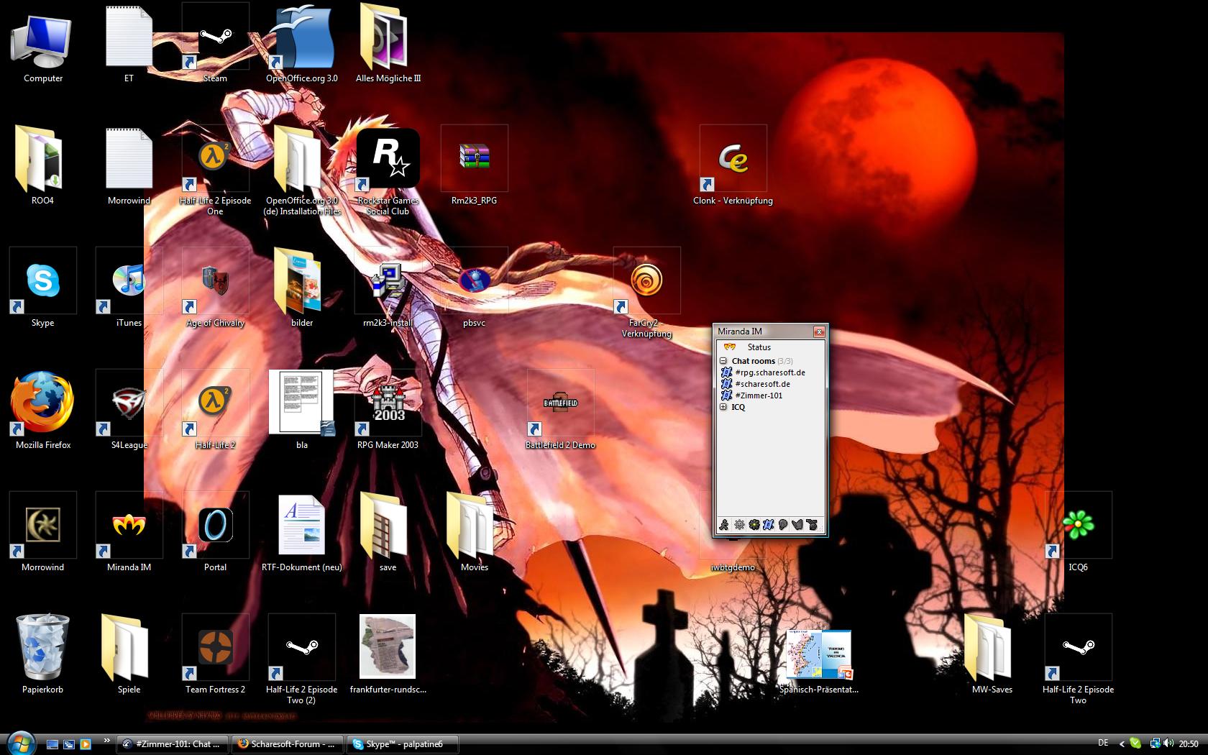This screenshot has height=755, width=1208.
Task: Expand the ICQ contact group
Action: [723, 407]
